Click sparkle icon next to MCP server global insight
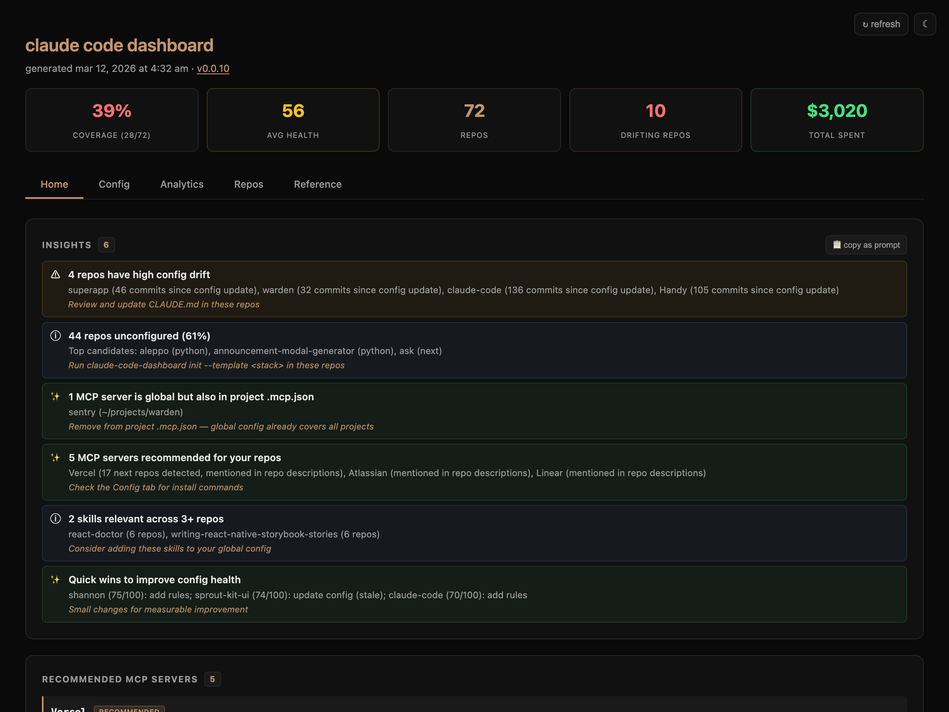This screenshot has width=949, height=712. tap(55, 397)
